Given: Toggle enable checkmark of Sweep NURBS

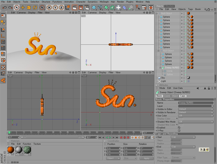Looking at the screenshot, I should 186,68.
